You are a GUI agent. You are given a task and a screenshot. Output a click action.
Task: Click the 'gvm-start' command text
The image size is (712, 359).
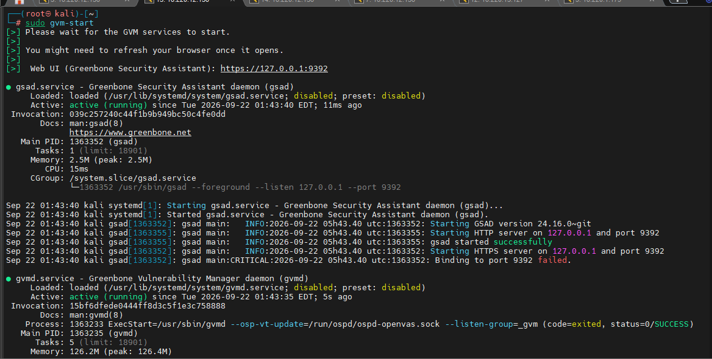click(x=72, y=23)
